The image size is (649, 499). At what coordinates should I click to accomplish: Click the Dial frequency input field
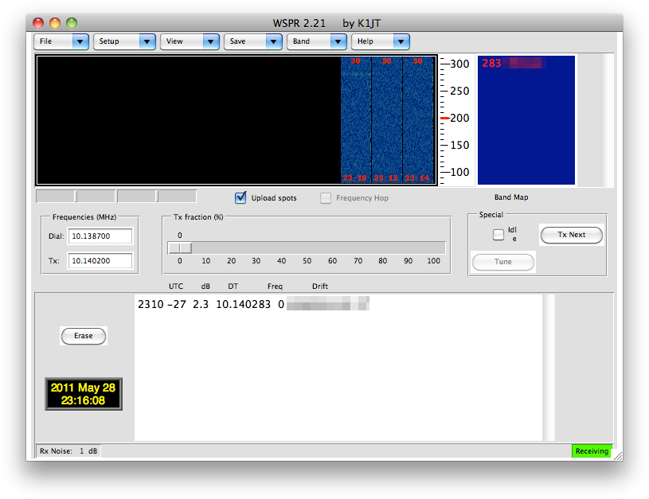coord(100,236)
